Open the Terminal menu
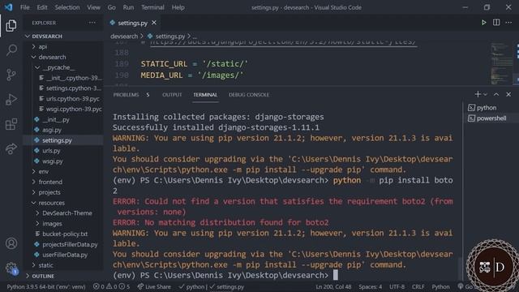Screen dimensions: 519x292 click(152, 7)
